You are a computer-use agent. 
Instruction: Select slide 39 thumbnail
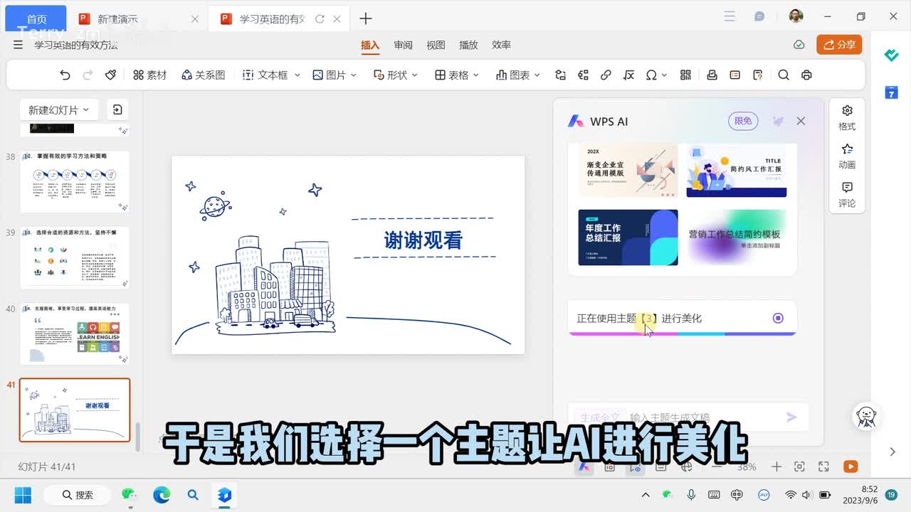coord(75,257)
